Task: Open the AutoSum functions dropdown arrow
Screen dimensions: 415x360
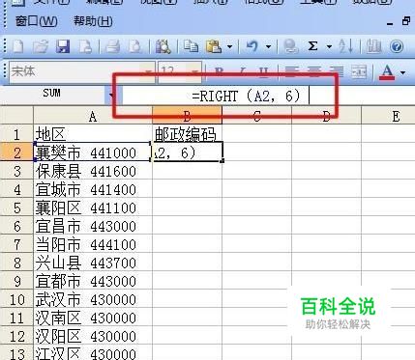Action: click(329, 47)
